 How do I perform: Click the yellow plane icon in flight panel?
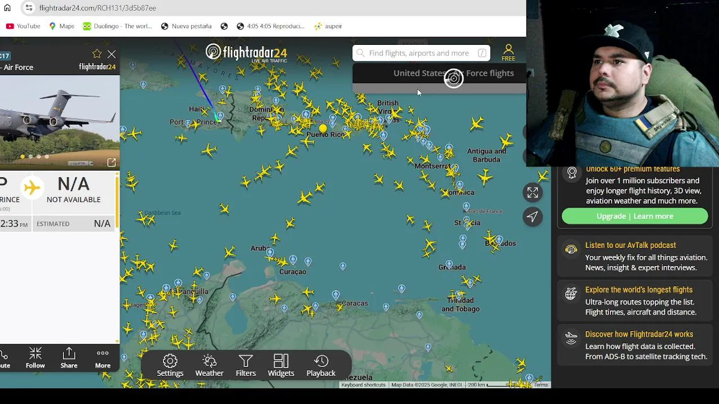coord(32,187)
